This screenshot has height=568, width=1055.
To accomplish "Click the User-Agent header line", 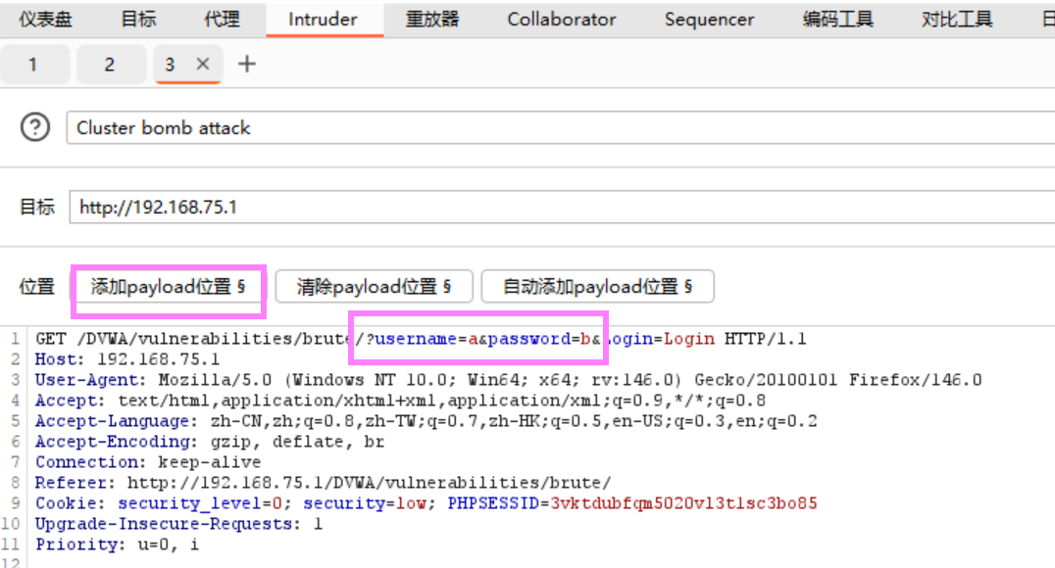I will (508, 380).
